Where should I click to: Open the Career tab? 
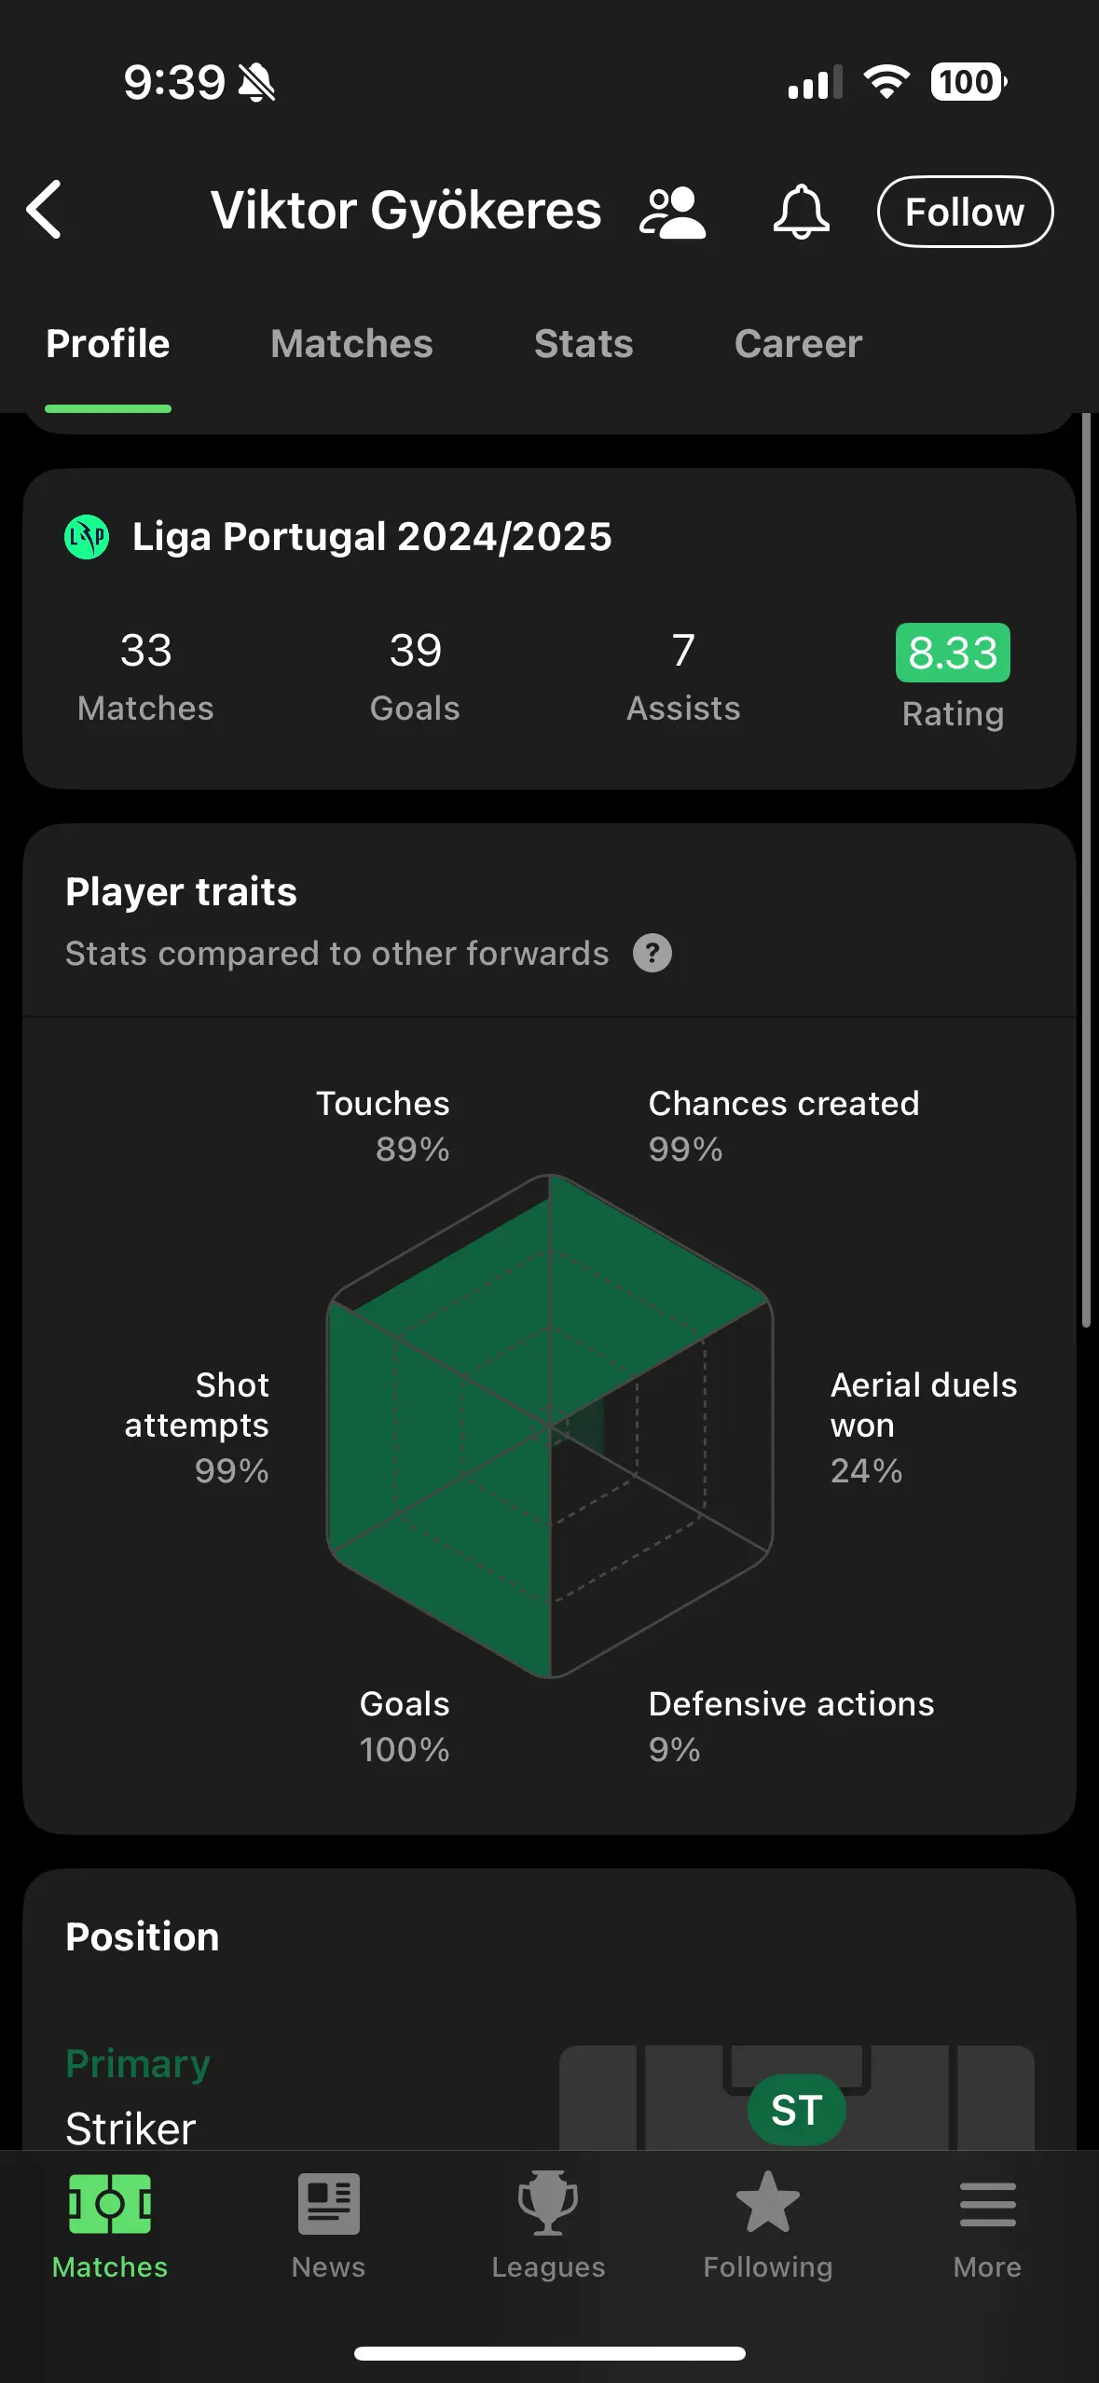(x=798, y=344)
